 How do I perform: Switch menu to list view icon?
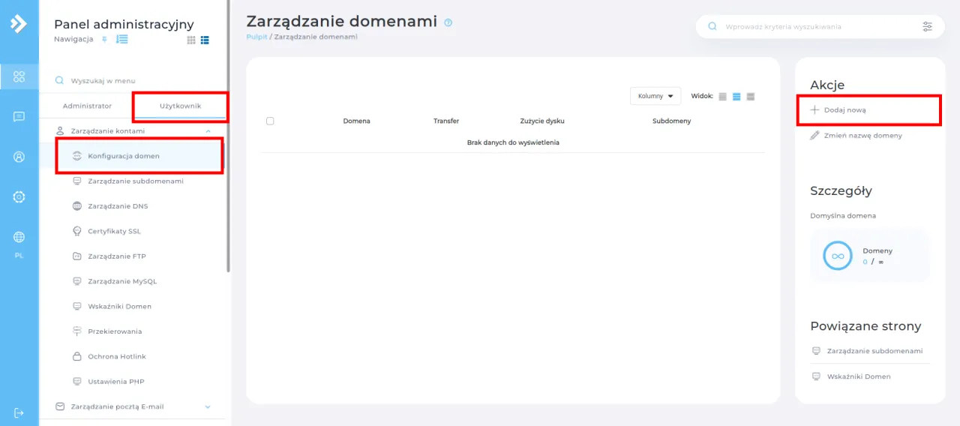coord(205,40)
